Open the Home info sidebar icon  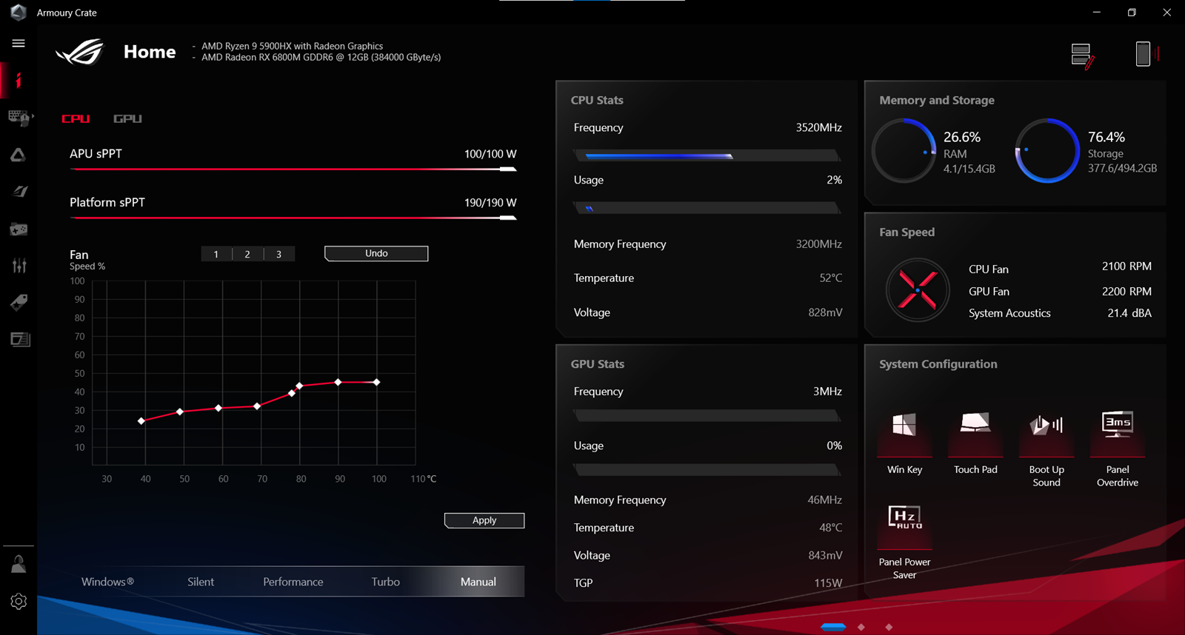click(x=19, y=80)
